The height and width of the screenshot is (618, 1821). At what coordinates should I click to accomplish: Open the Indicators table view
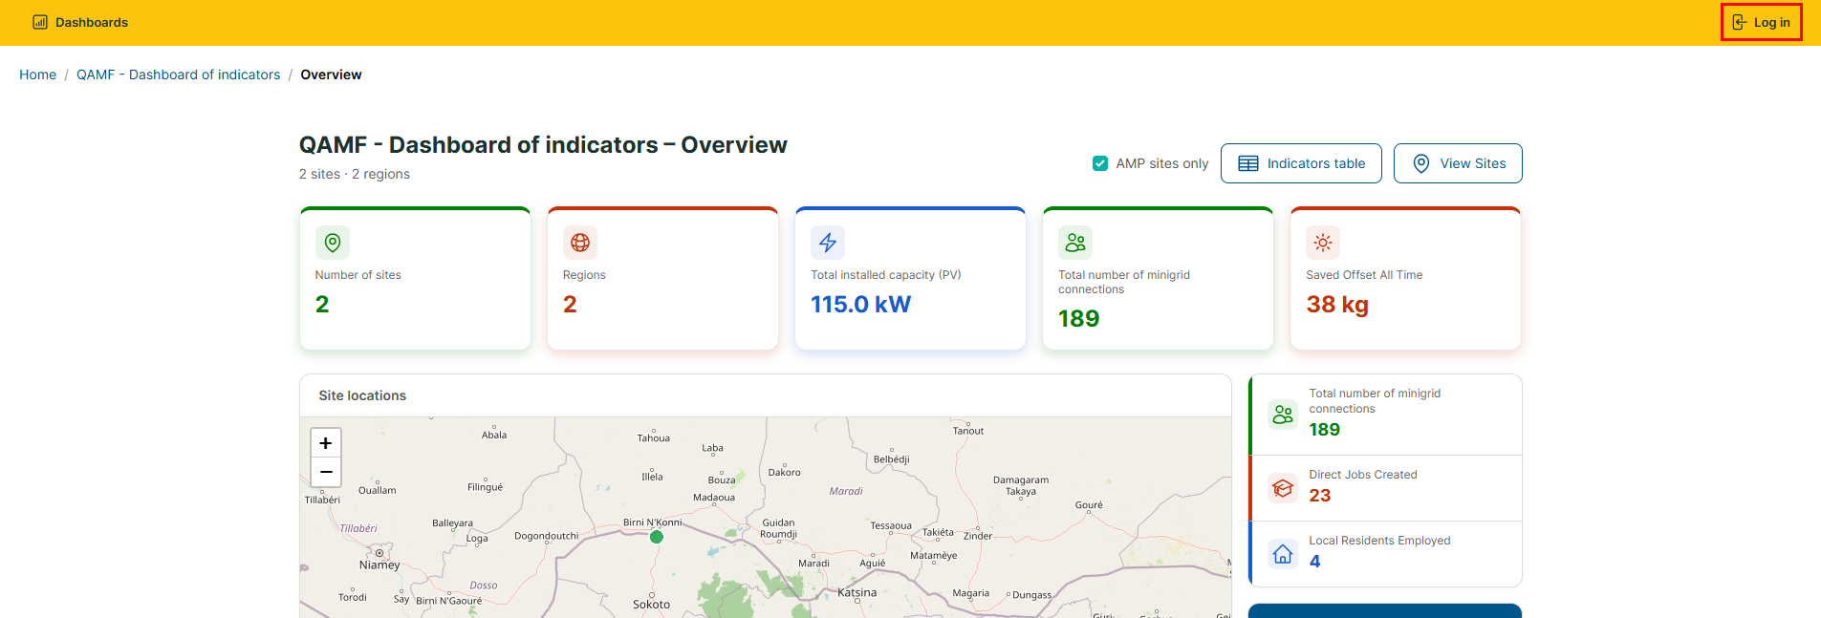pyautogui.click(x=1301, y=163)
